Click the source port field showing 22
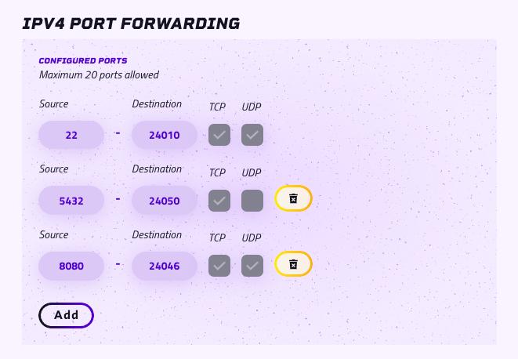 coord(71,135)
